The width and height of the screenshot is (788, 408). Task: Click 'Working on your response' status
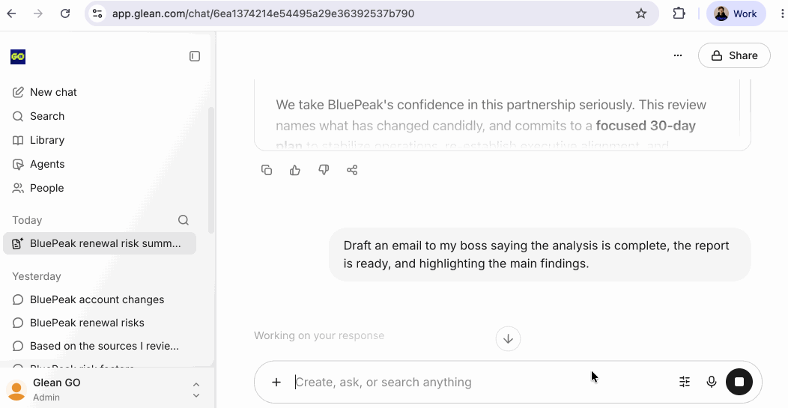point(319,335)
